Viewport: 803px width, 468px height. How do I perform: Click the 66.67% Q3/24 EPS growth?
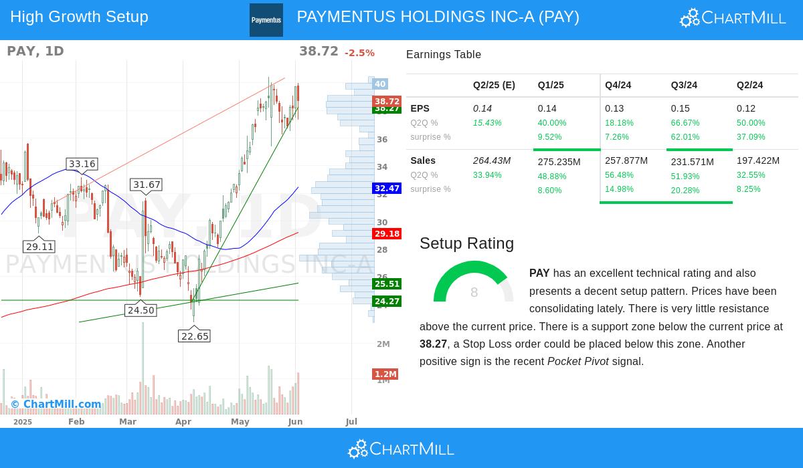[x=685, y=123]
